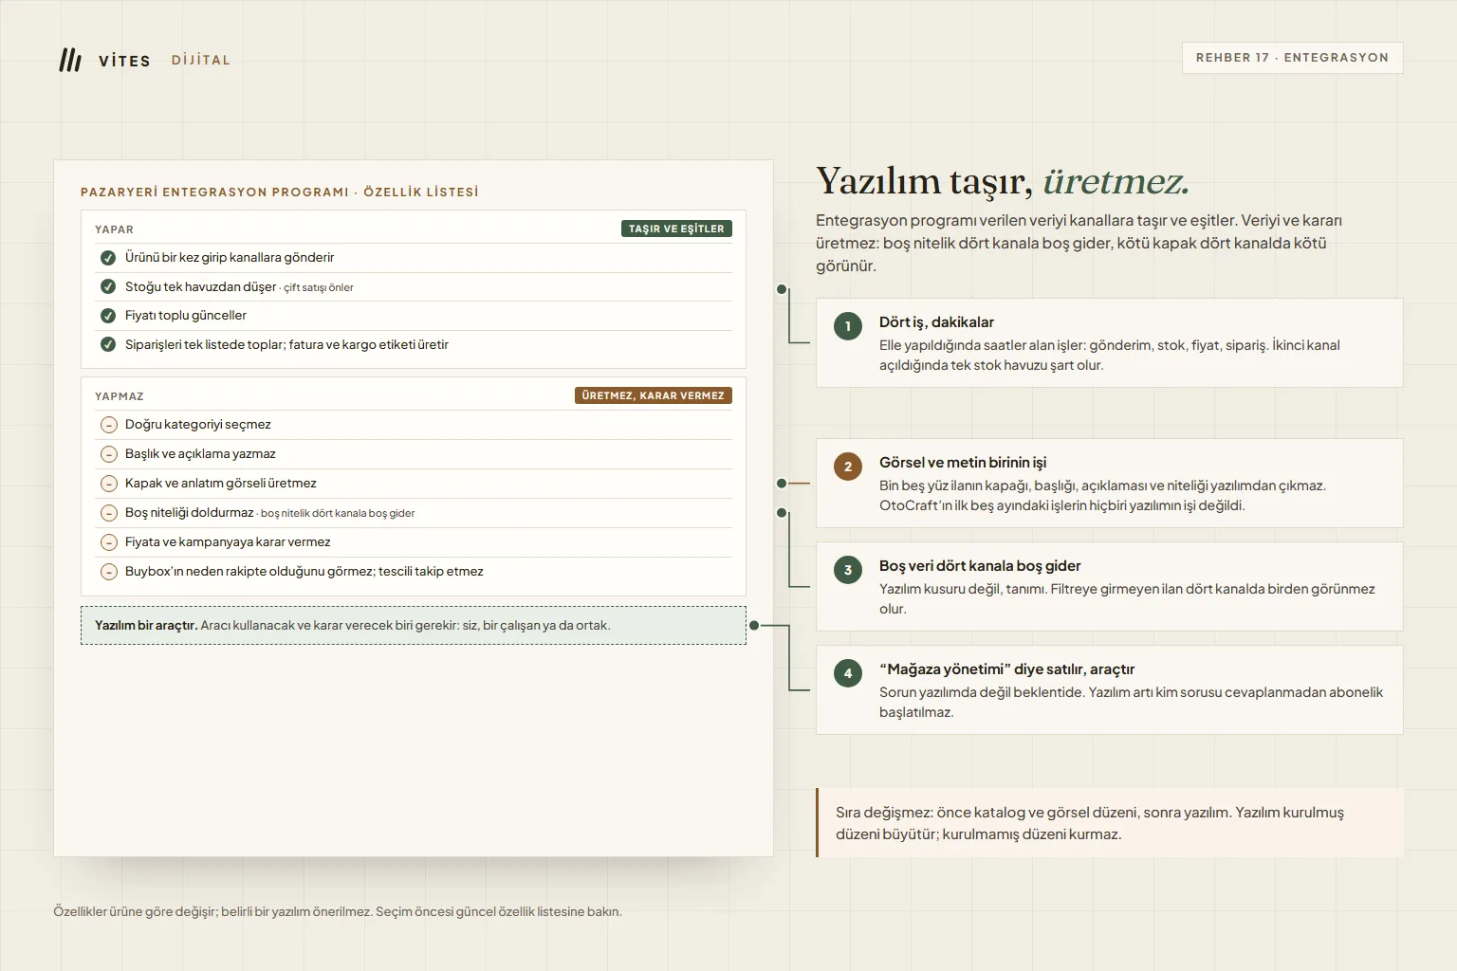Click the brown number 2 circle badge
The image size is (1457, 971).
pos(848,467)
